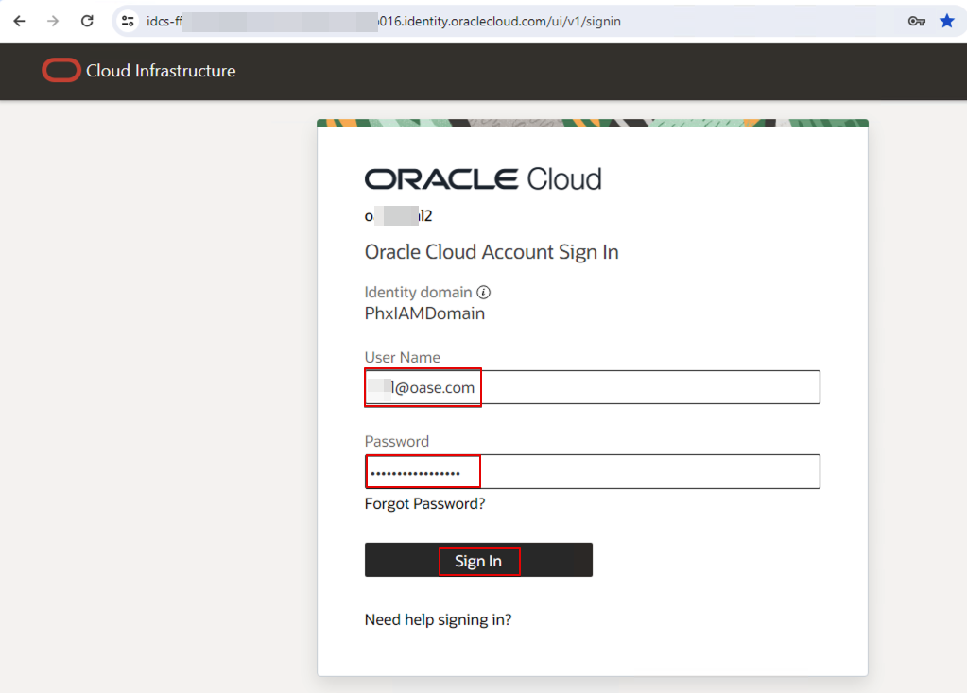This screenshot has height=693, width=967.
Task: Click the browser forward arrow
Action: point(53,21)
